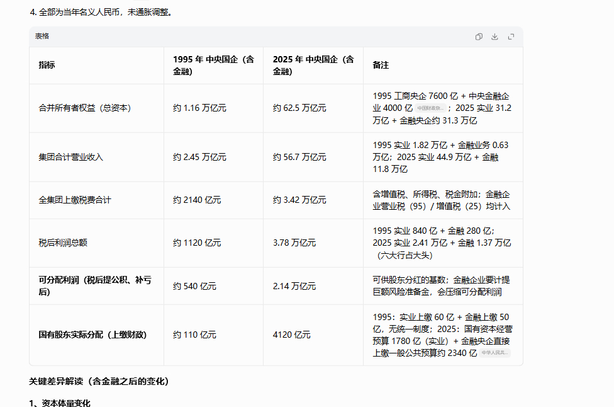Click the 全集团上缴税费合计 row label
614x407 pixels.
click(75, 200)
